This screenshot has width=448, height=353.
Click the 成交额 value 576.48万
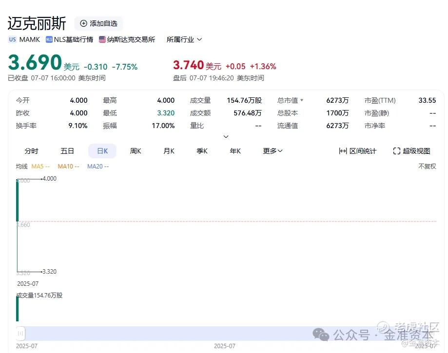[x=248, y=113]
